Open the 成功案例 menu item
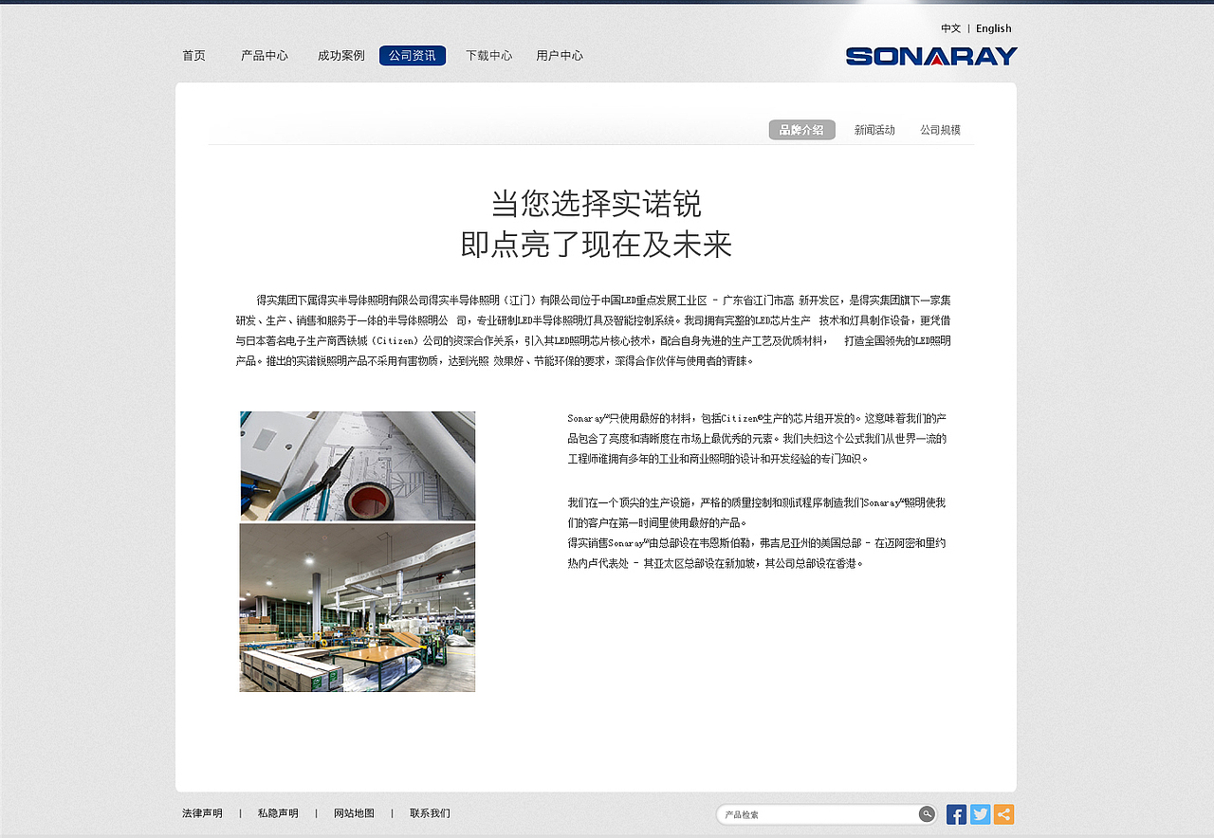Screen dimensions: 1214x838 pos(341,56)
